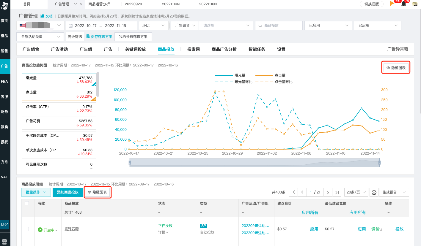
Task: Click the 高级筛选 button
Action: pos(75,37)
